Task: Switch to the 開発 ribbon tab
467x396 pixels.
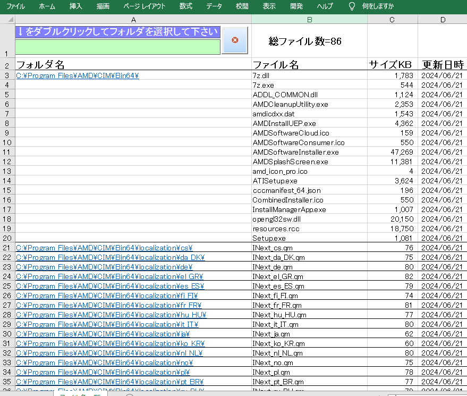Action: (297, 6)
